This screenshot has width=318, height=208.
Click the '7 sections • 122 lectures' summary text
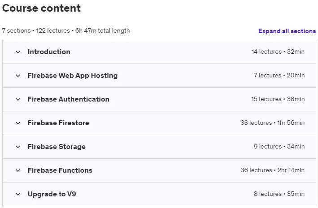pos(36,30)
